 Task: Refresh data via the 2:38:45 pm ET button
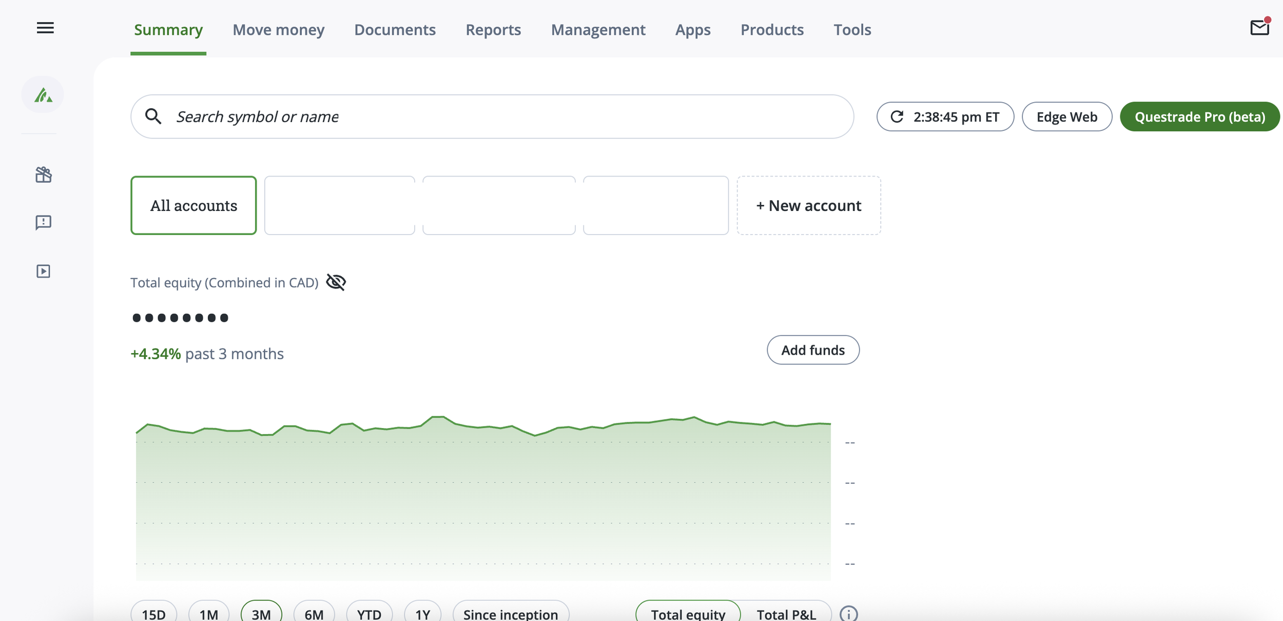point(945,117)
